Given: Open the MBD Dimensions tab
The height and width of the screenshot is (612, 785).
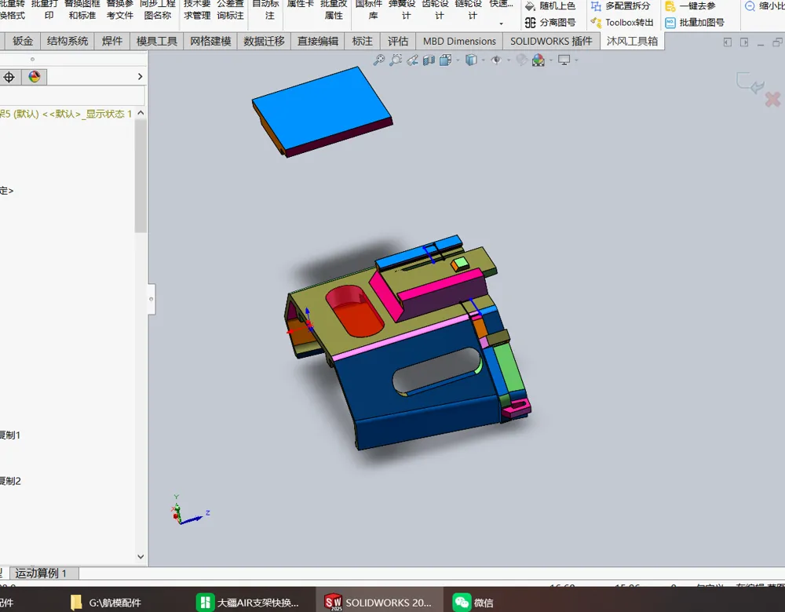Looking at the screenshot, I should click(x=459, y=41).
